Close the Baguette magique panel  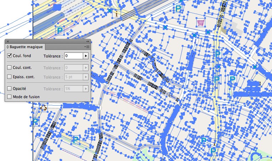pos(8,42)
